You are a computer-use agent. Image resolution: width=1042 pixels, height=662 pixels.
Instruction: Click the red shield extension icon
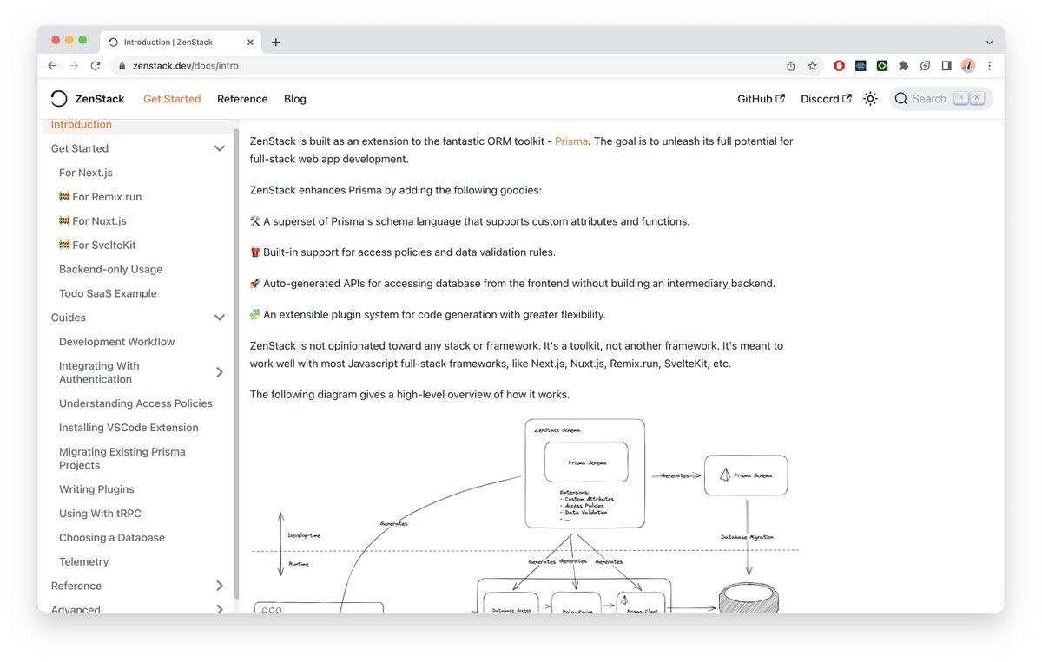(x=840, y=66)
